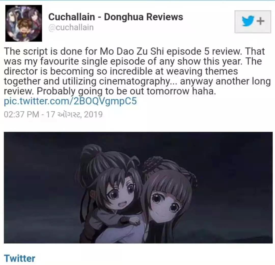Viewport: 275px width, 265px height.
Task: Click the plus sign beside the bird
Action: [x=260, y=21]
